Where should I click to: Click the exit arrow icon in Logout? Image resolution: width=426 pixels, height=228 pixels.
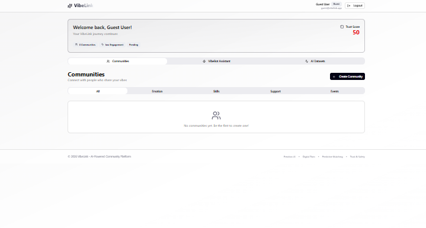349,6
